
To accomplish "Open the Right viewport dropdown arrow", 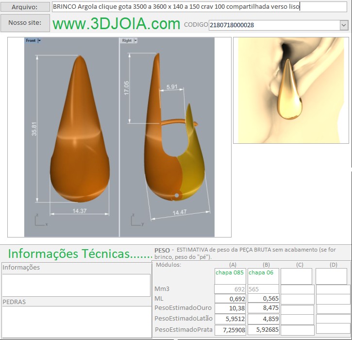I will (x=135, y=41).
